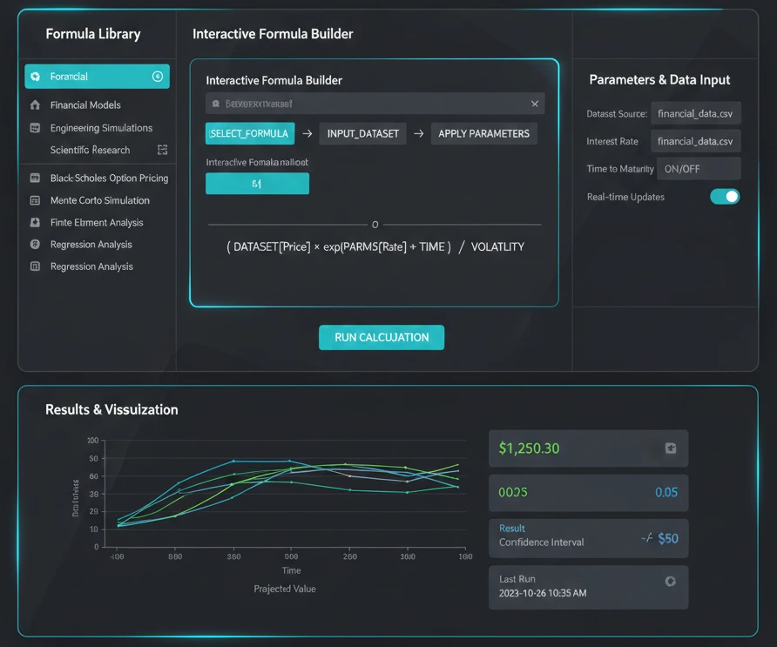Screen dimensions: 777x647
Task: Click the icon on the $1,250.30 card
Action: click(670, 448)
